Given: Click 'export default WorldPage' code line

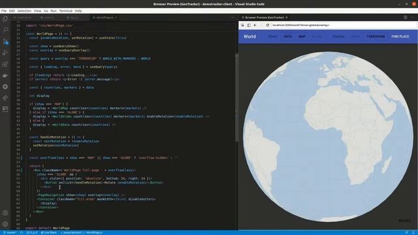Looking at the screenshot, I should (x=48, y=228).
